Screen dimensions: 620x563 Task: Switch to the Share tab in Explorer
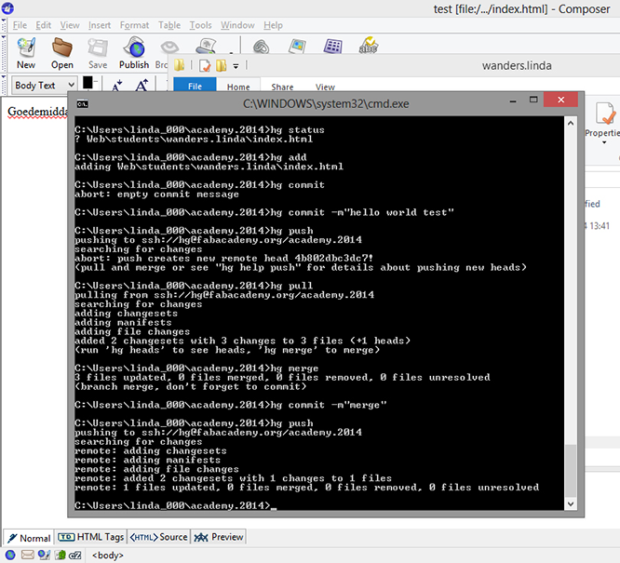point(282,87)
